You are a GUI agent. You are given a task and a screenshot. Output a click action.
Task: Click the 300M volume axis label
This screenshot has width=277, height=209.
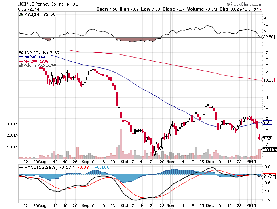pyautogui.click(x=12, y=124)
